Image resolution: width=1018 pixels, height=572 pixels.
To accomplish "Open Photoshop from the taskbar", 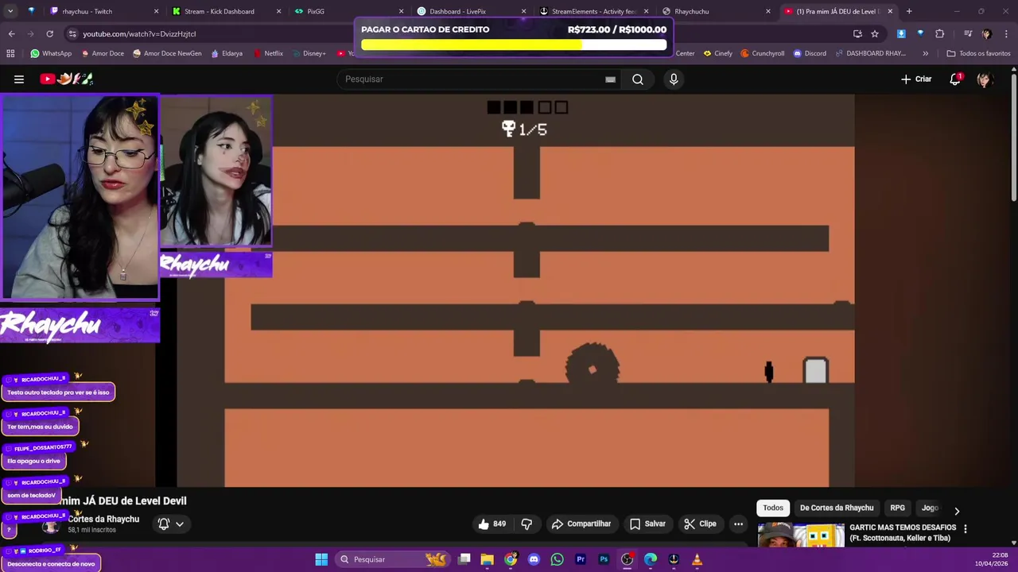I will pos(604,559).
